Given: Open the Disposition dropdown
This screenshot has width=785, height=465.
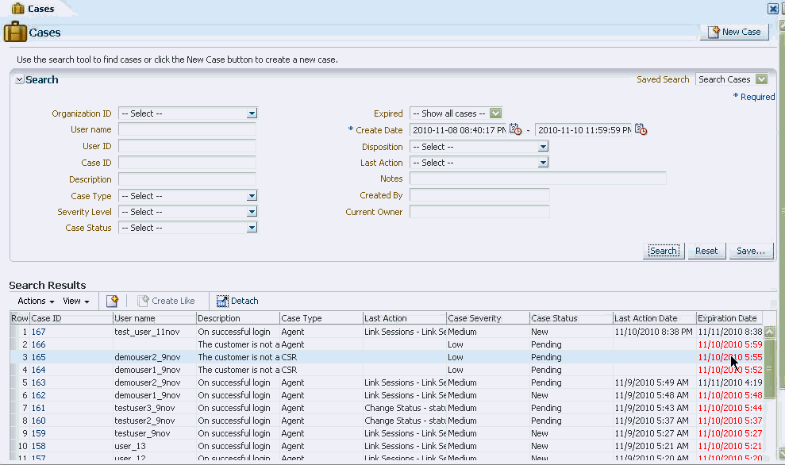Looking at the screenshot, I should (543, 147).
